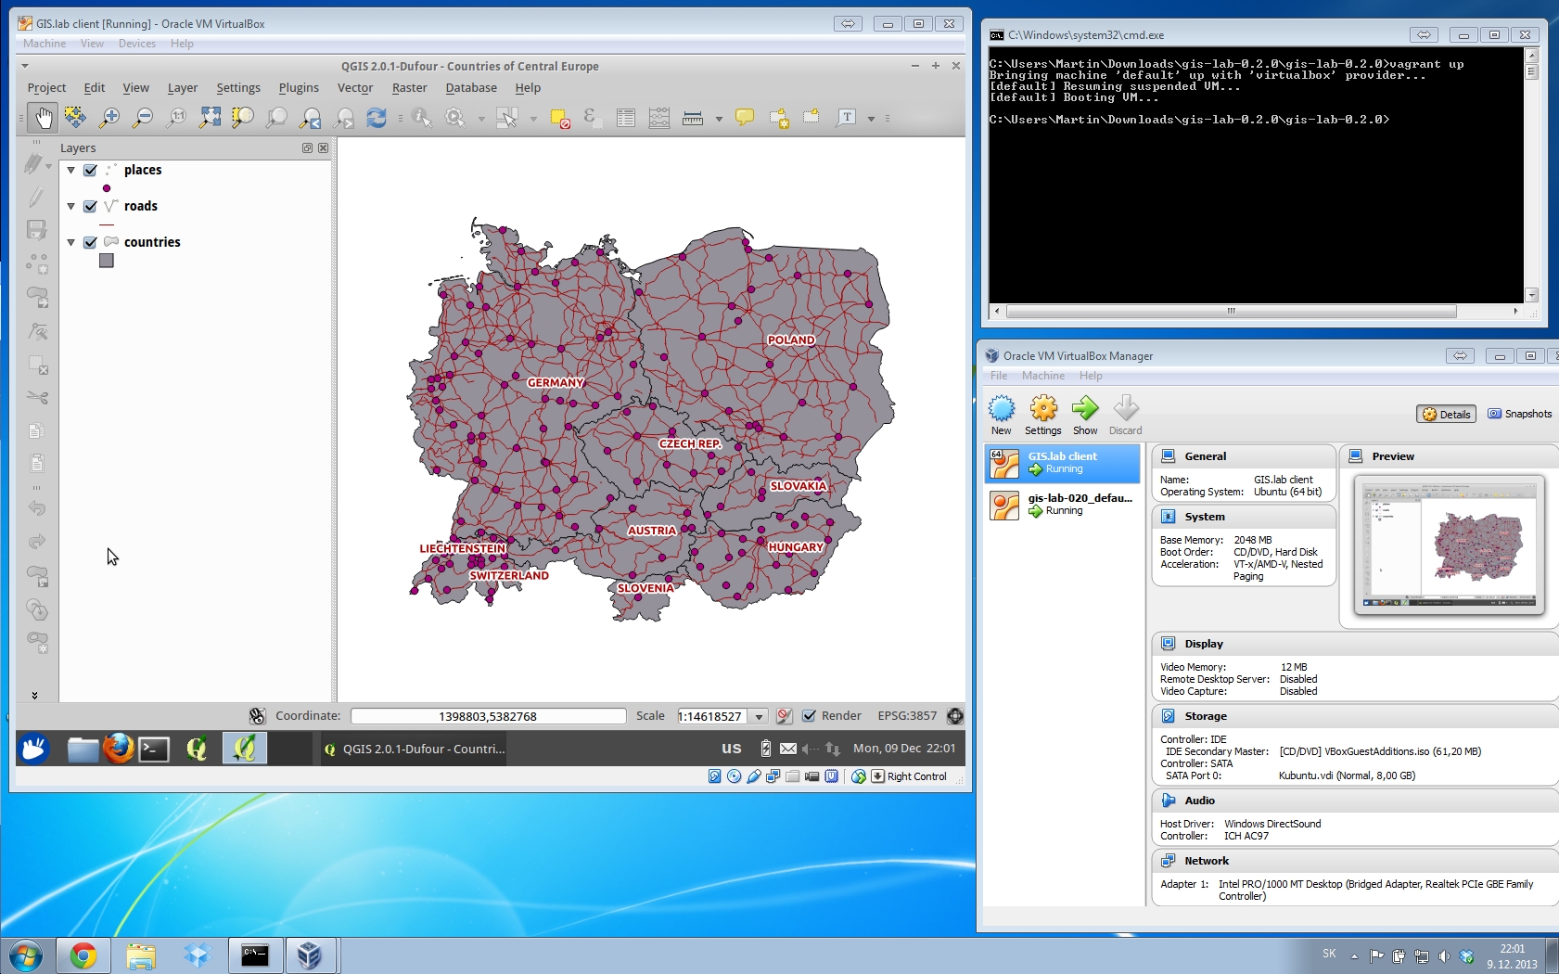
Task: Toggle extents and mouse position display icon
Action: click(258, 716)
